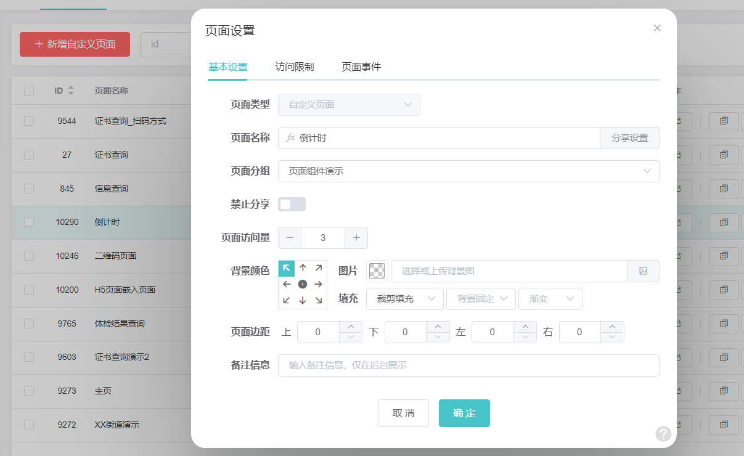Click the copy icon in row 10246
Viewport: 744px width, 456px height.
coord(724,256)
